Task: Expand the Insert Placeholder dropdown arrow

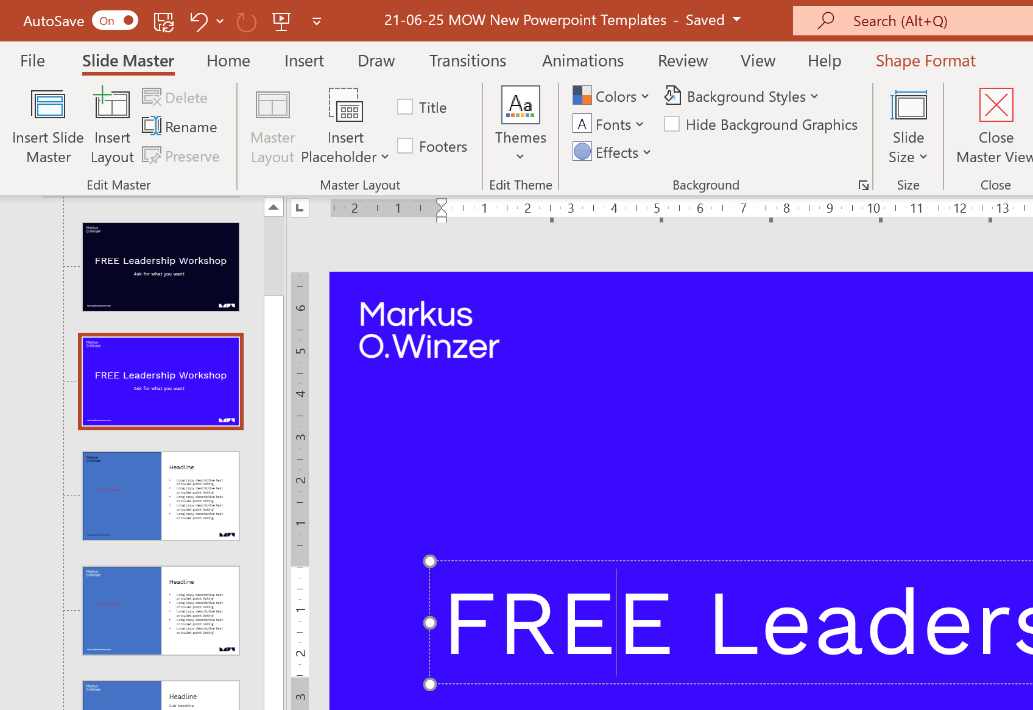Action: pyautogui.click(x=385, y=157)
